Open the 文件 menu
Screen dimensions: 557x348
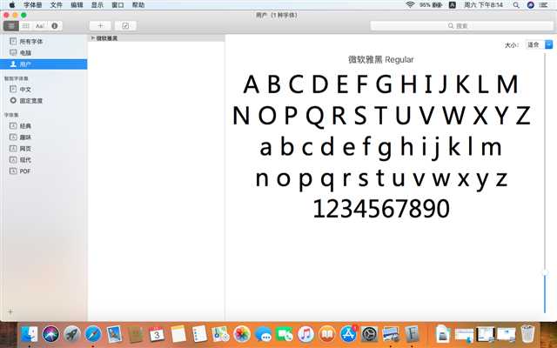[57, 5]
